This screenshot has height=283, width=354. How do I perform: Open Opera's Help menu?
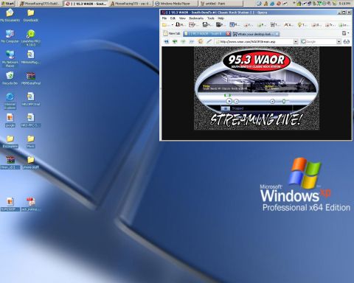coord(221,18)
